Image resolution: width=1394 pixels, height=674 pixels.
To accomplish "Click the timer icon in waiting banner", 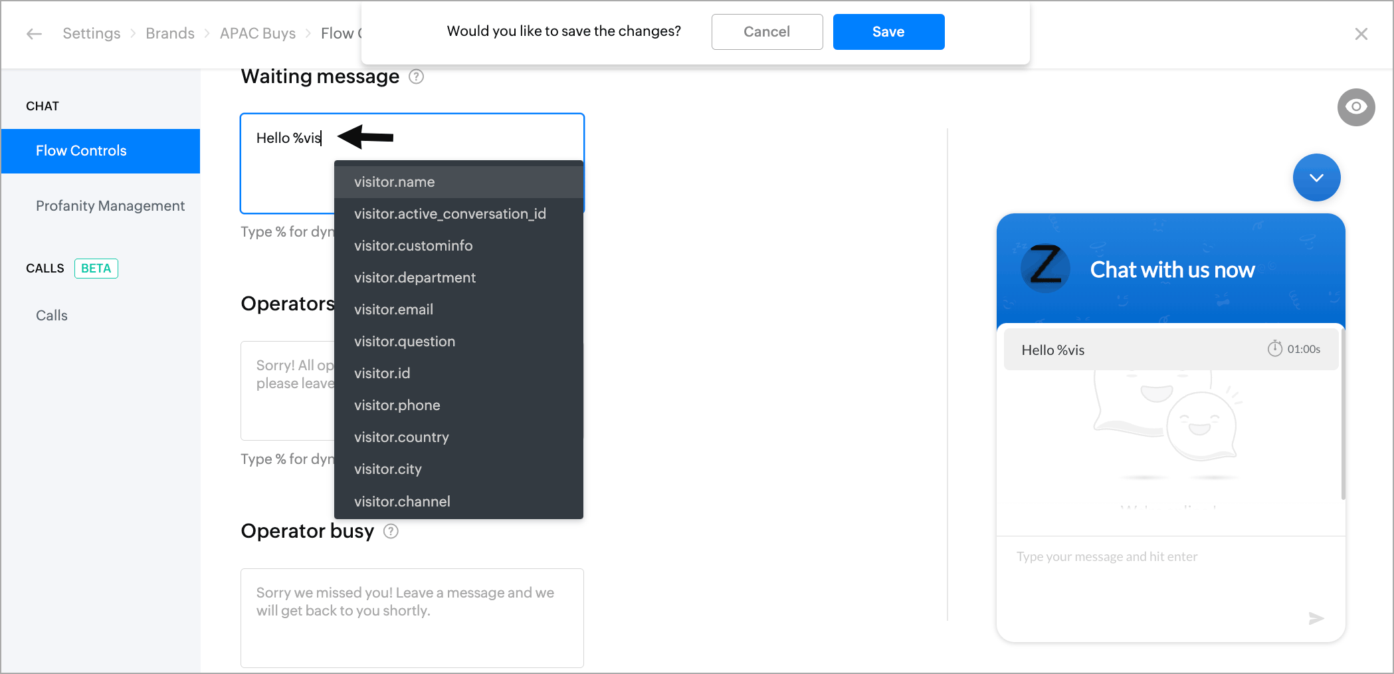I will pyautogui.click(x=1274, y=348).
